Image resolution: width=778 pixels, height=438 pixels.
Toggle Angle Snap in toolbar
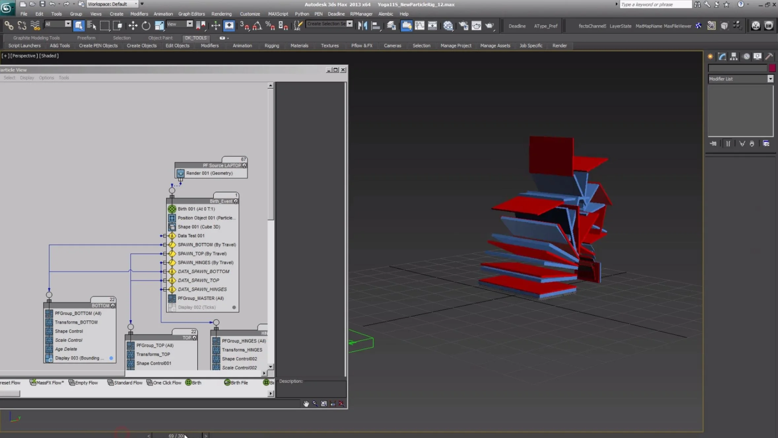[257, 25]
